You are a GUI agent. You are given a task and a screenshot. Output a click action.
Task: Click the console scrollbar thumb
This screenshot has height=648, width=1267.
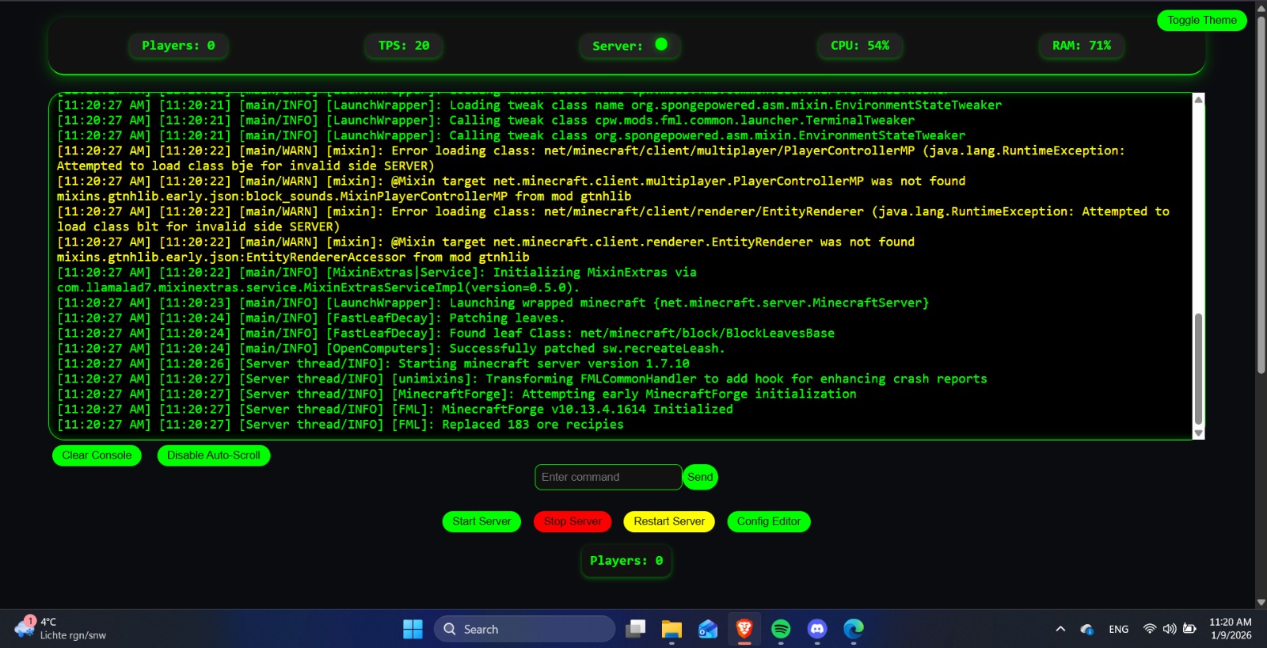[1198, 369]
